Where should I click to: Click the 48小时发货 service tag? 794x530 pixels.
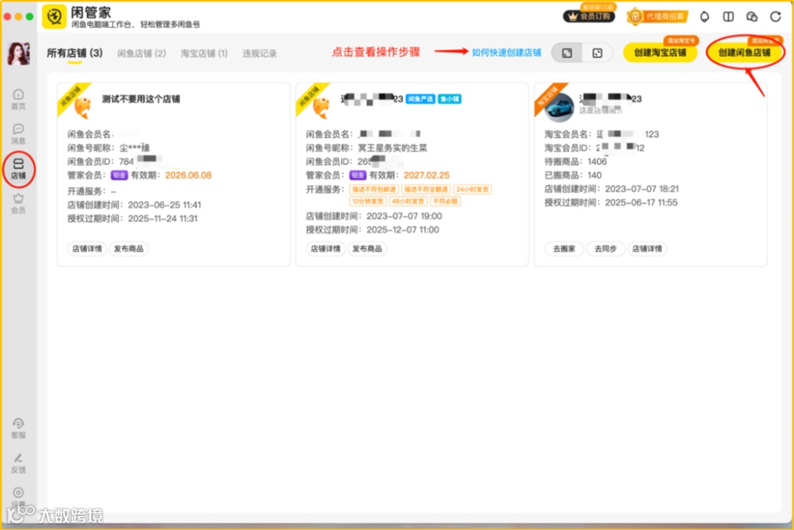pyautogui.click(x=407, y=201)
